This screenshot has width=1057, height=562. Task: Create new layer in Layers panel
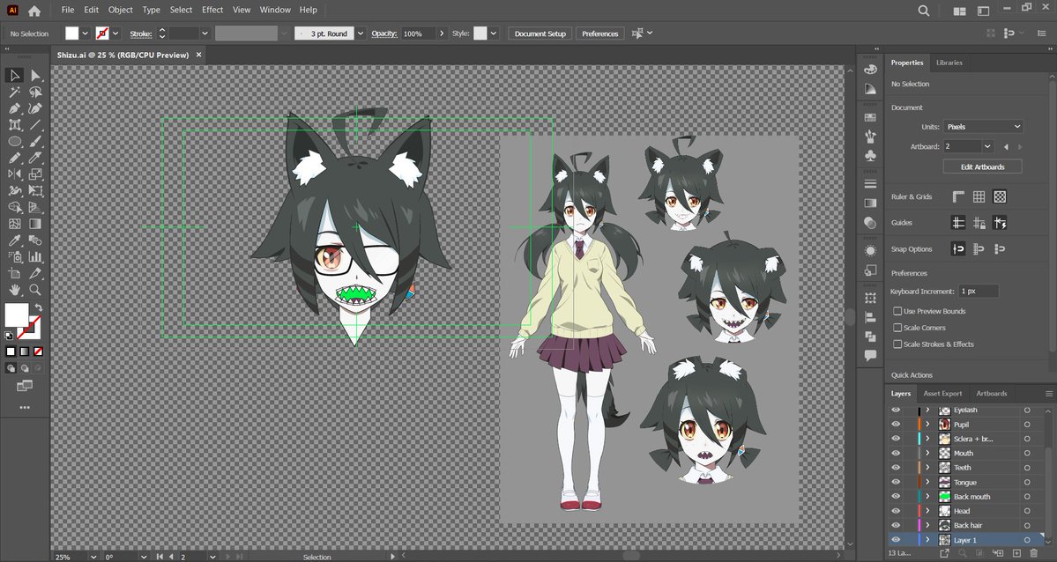[1017, 553]
